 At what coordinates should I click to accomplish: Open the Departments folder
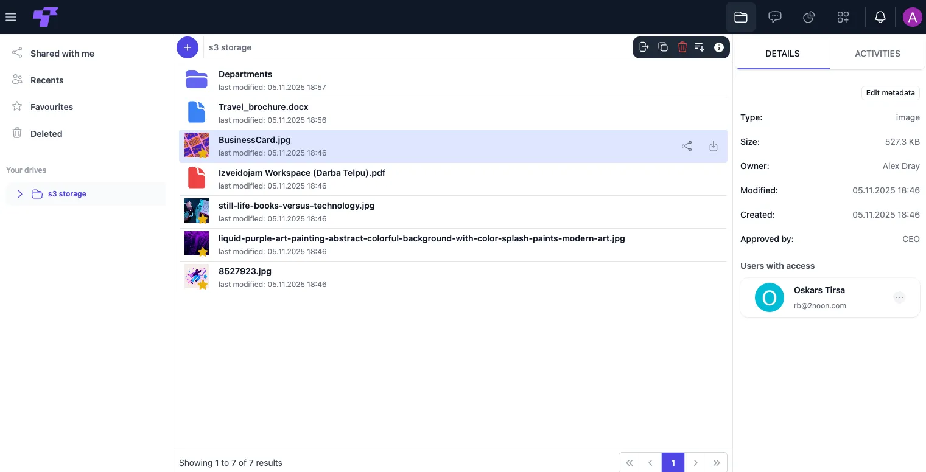point(453,80)
